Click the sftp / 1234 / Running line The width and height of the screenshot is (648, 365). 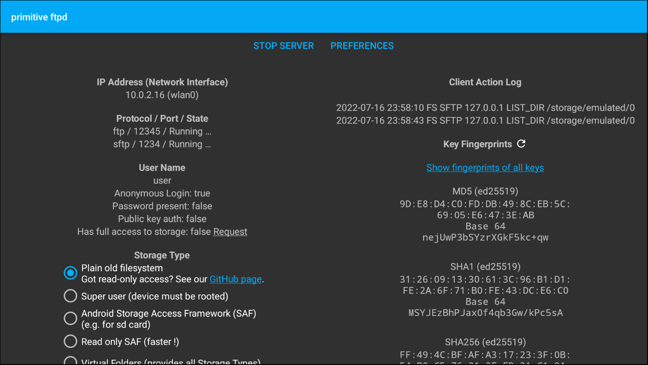pos(162,144)
